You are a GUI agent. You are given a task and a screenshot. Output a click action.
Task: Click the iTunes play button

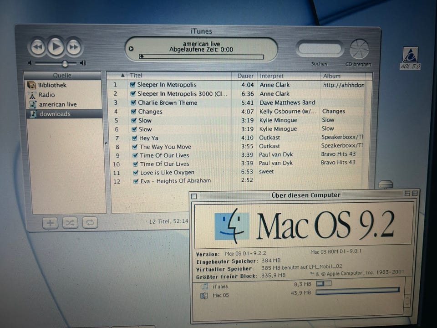tap(56, 46)
